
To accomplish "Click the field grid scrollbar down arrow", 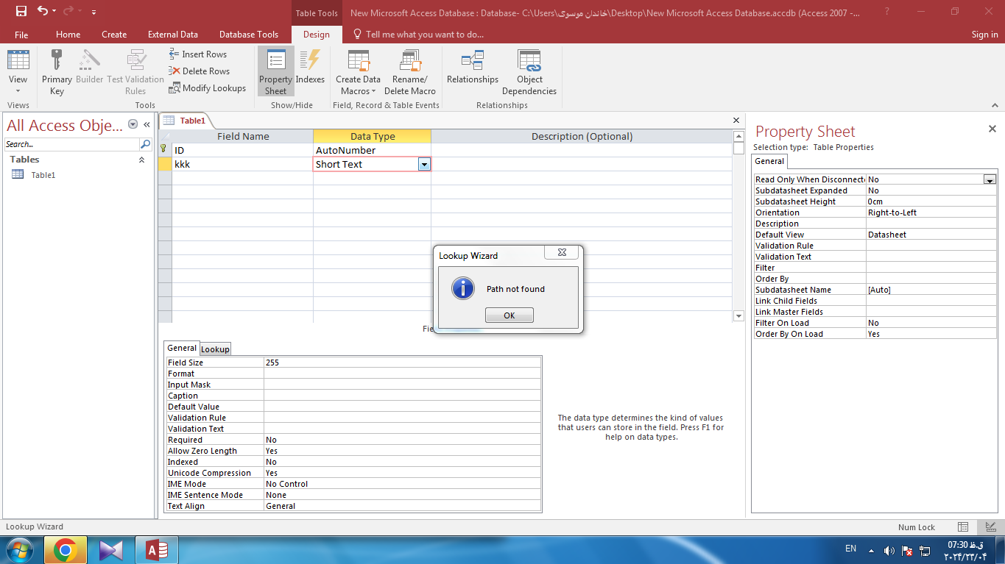I will (x=739, y=316).
